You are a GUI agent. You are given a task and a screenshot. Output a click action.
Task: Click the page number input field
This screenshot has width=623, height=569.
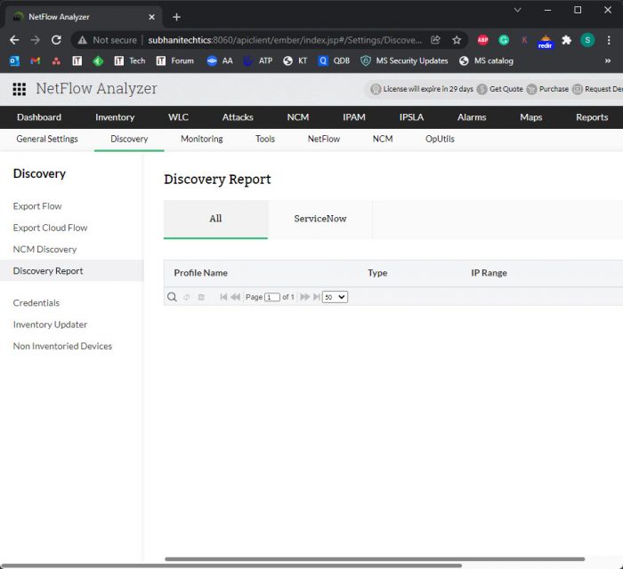pyautogui.click(x=272, y=297)
